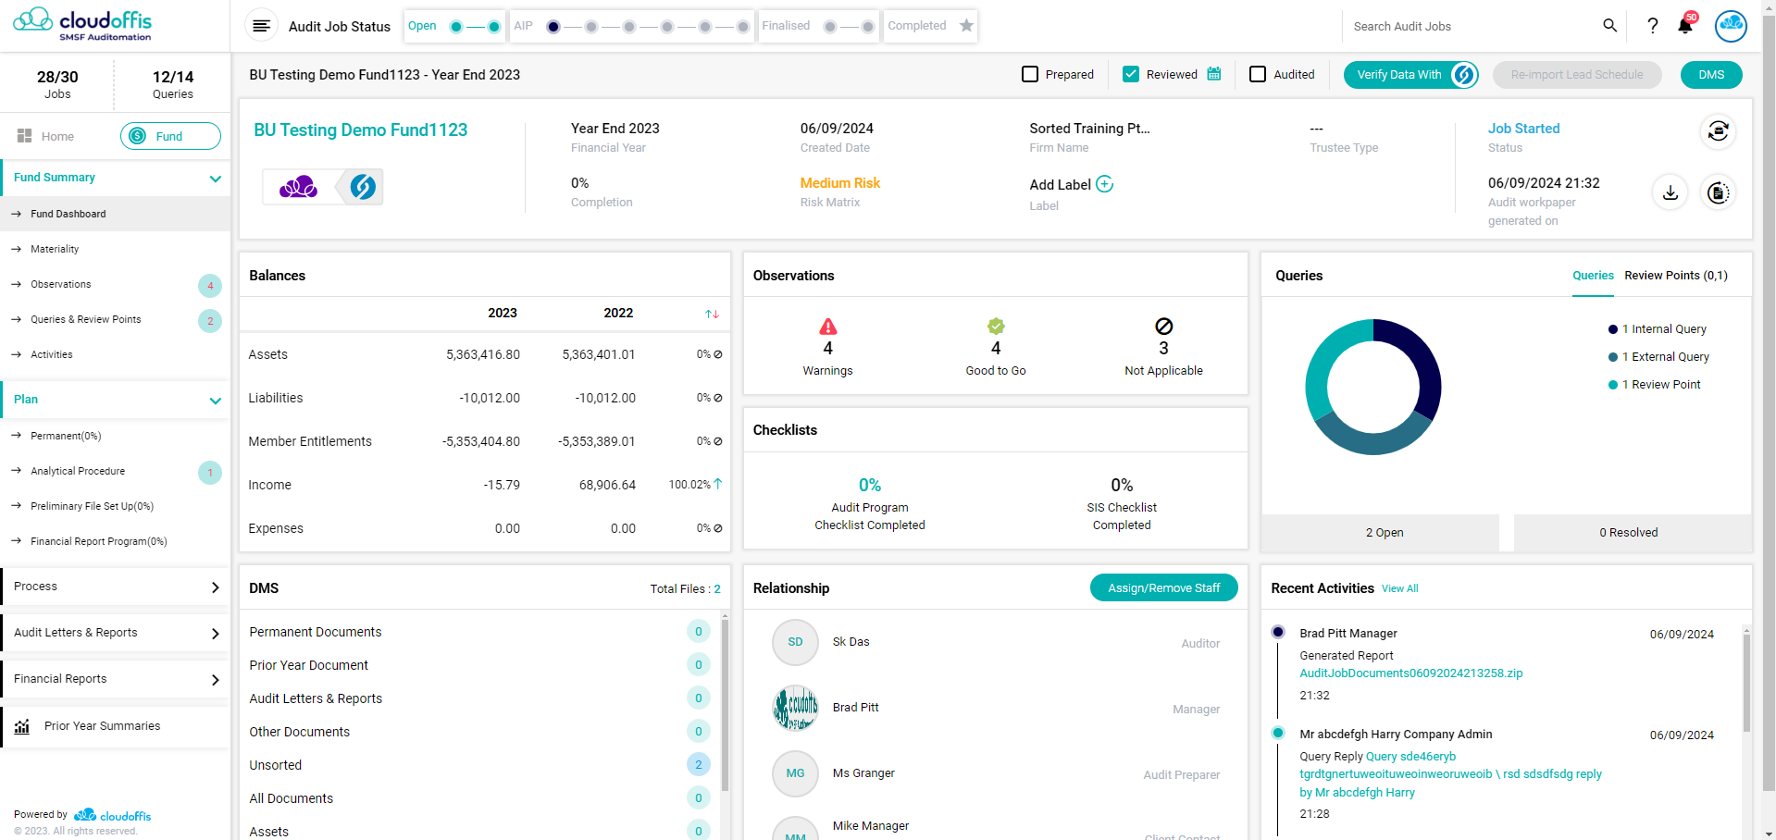Click the Reviewed calendar icon

tap(1214, 74)
